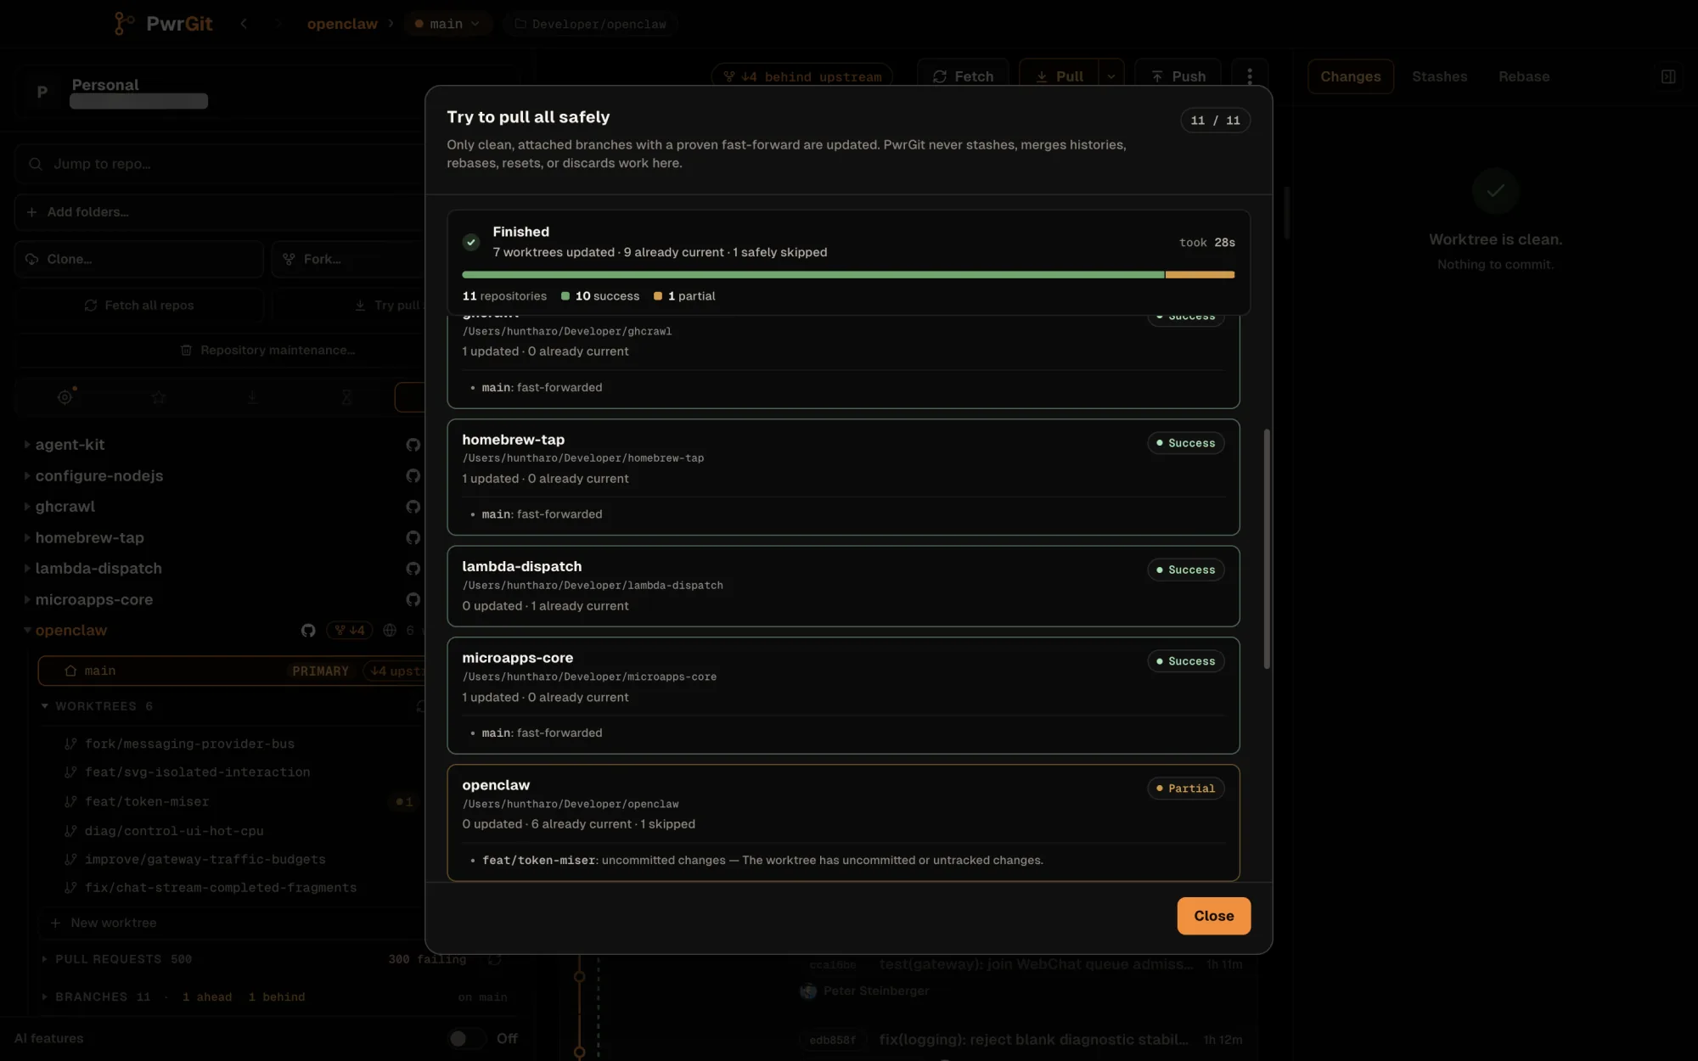The image size is (1698, 1061).
Task: Open the Pull options dropdown arrow
Action: pyautogui.click(x=1111, y=76)
